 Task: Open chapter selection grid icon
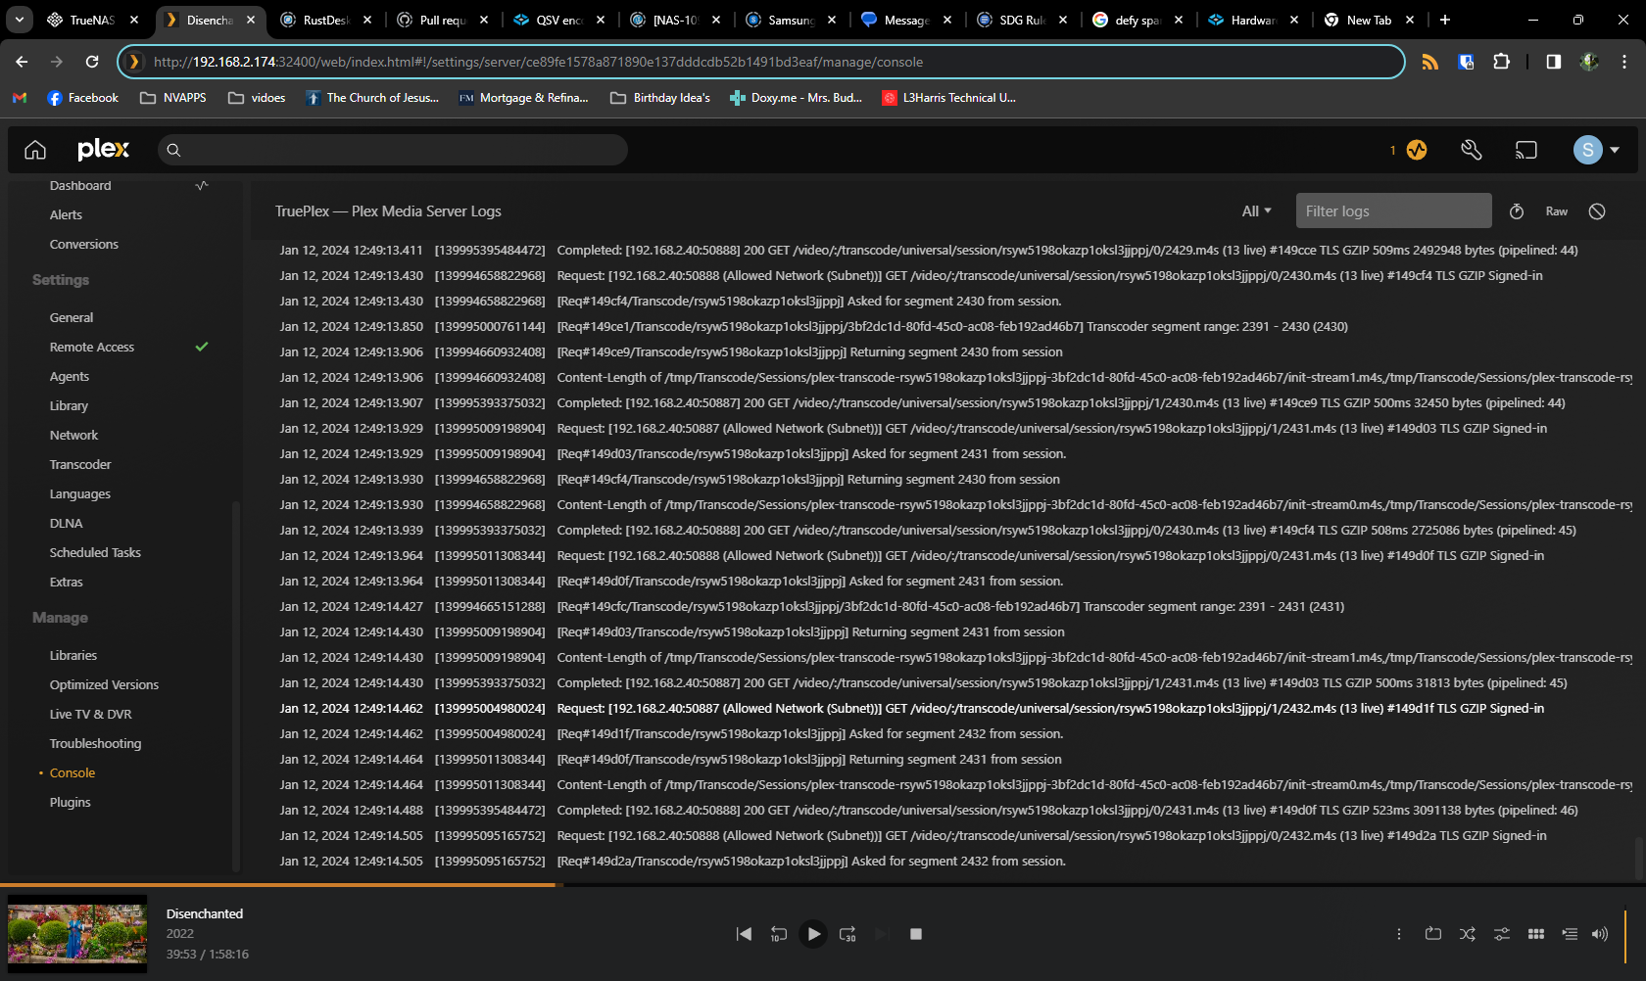(x=1536, y=934)
